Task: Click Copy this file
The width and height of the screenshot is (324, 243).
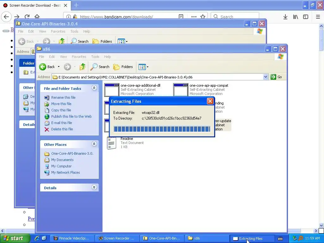Action: point(61,110)
